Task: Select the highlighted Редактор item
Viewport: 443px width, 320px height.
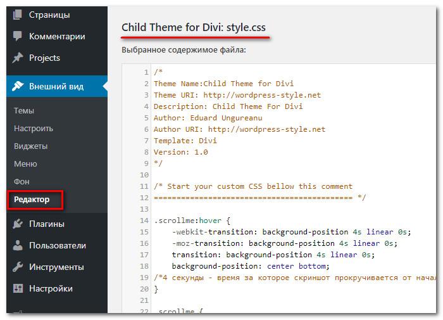Action: tap(32, 200)
